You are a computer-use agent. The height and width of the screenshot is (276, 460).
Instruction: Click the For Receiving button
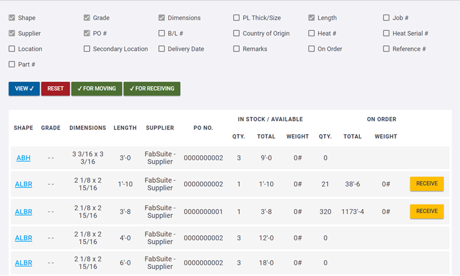(x=152, y=89)
